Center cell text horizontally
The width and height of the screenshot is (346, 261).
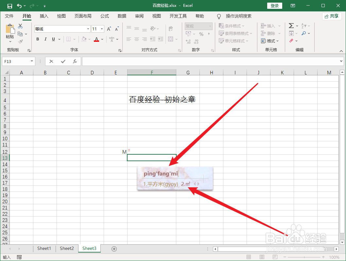pyautogui.click(x=137, y=39)
